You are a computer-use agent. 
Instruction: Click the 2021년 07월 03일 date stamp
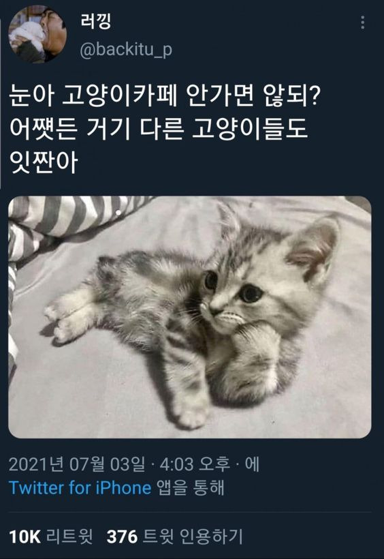pos(76,464)
